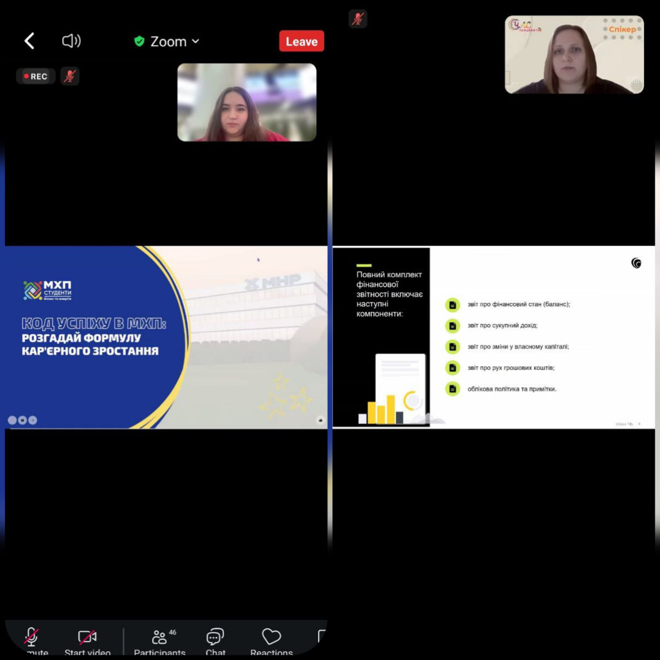Click faded MHP building sign on slide
Image resolution: width=660 pixels, height=660 pixels.
[x=273, y=282]
